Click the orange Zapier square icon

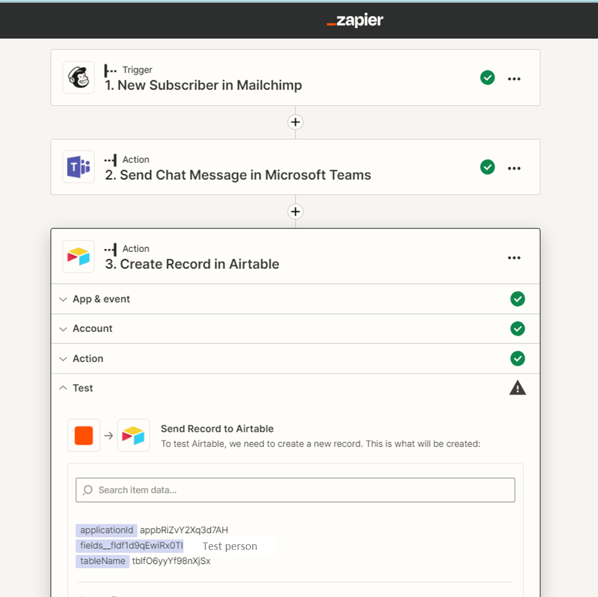point(84,436)
